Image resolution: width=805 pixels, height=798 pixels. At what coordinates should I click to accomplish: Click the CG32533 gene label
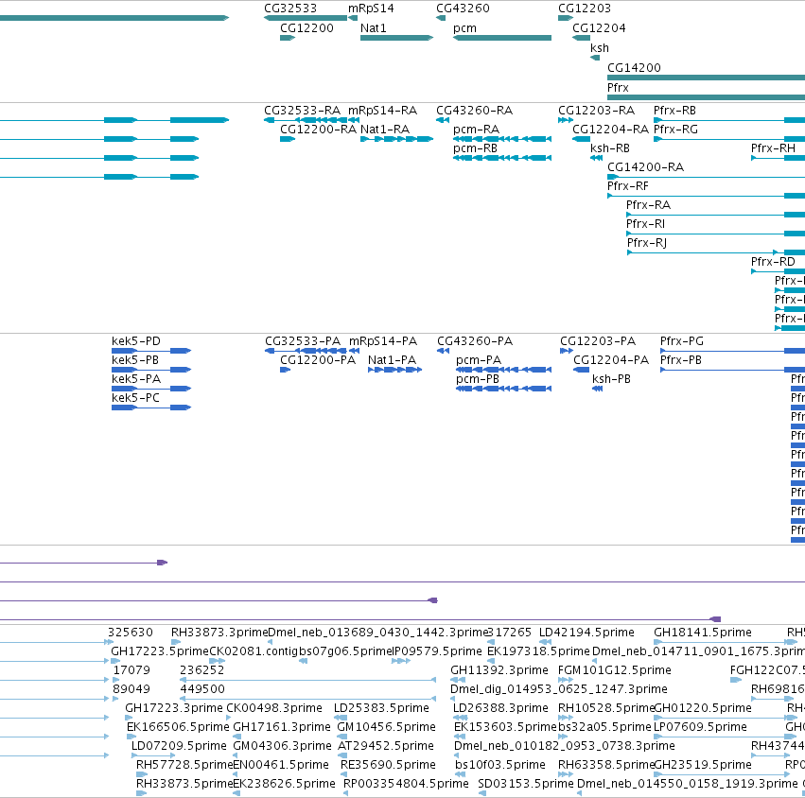coord(290,9)
